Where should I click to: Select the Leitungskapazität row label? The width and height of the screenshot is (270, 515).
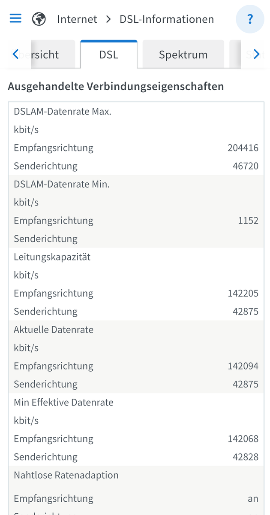coord(52,257)
